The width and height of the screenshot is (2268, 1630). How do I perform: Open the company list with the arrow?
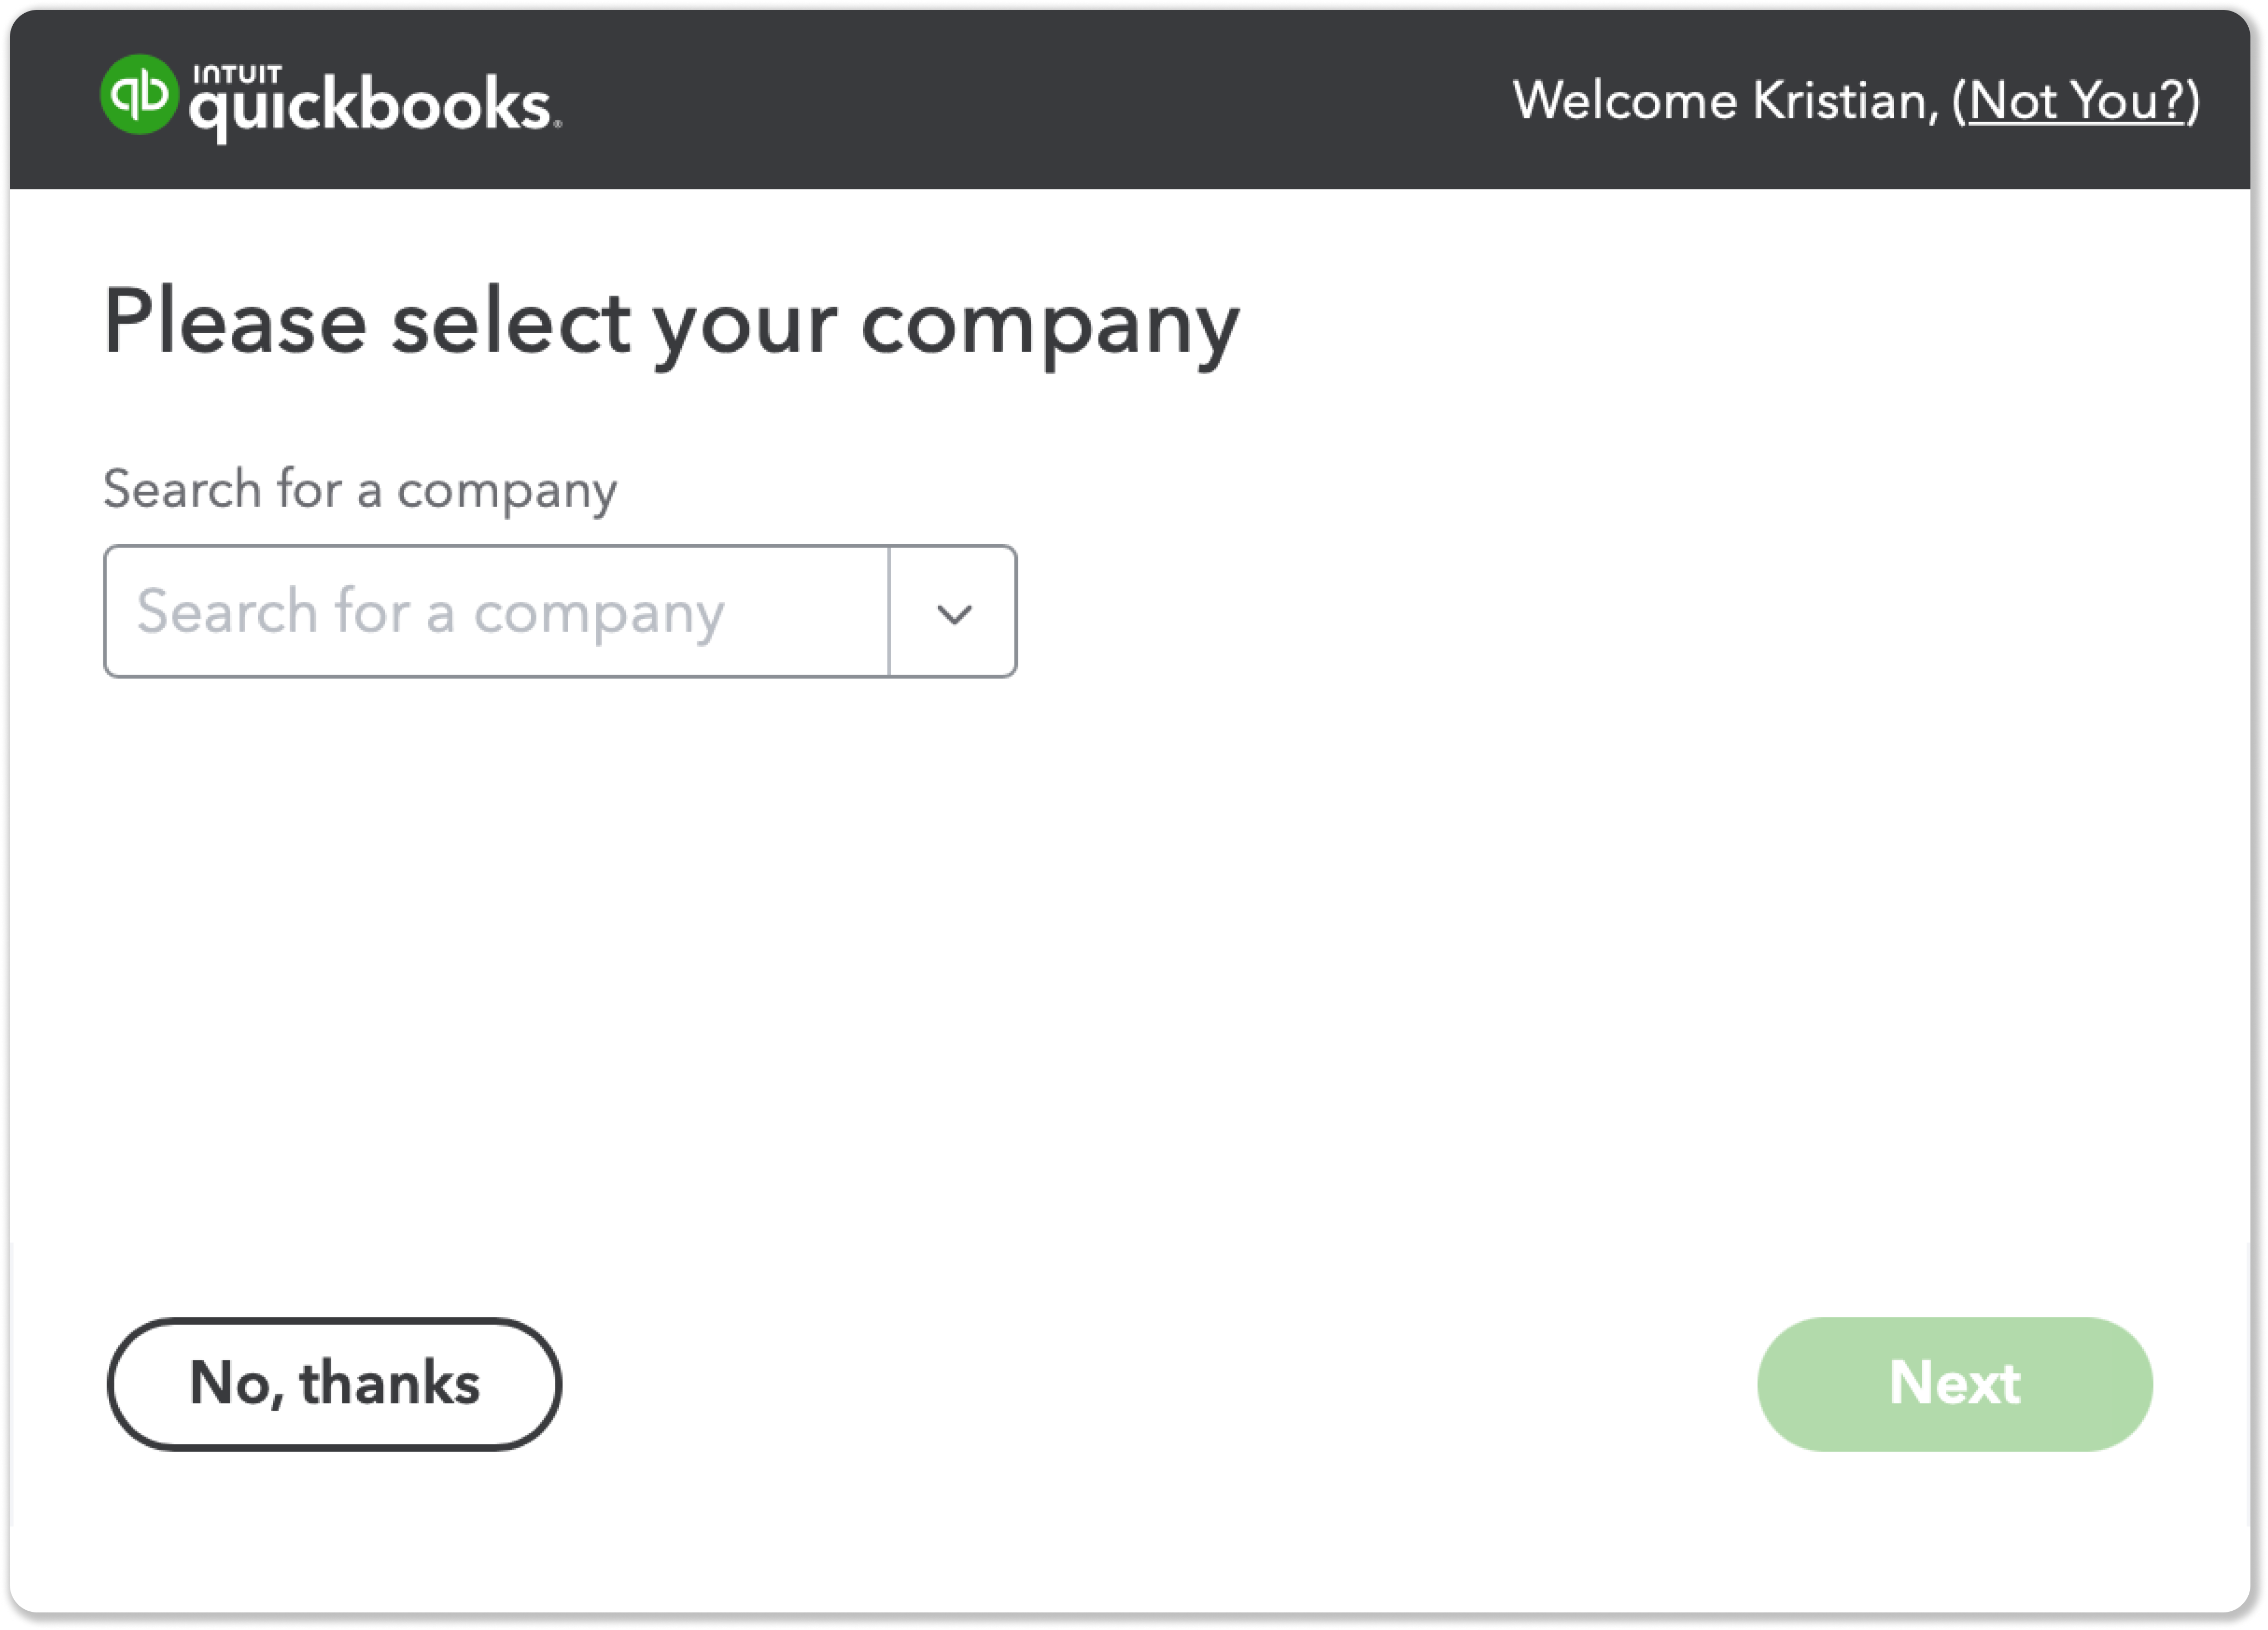[x=954, y=612]
